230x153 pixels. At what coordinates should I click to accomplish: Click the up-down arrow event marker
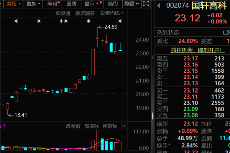point(61,21)
